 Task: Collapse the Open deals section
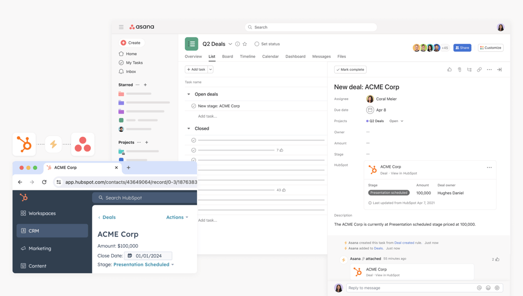click(189, 94)
